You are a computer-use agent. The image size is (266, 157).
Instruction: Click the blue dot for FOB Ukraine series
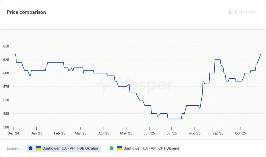coord(31,148)
